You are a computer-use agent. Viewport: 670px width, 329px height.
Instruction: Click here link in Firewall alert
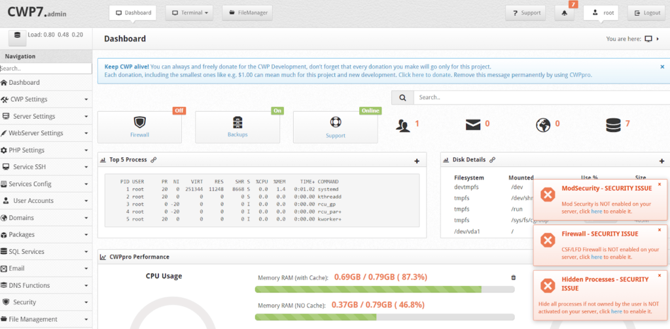coord(597,257)
